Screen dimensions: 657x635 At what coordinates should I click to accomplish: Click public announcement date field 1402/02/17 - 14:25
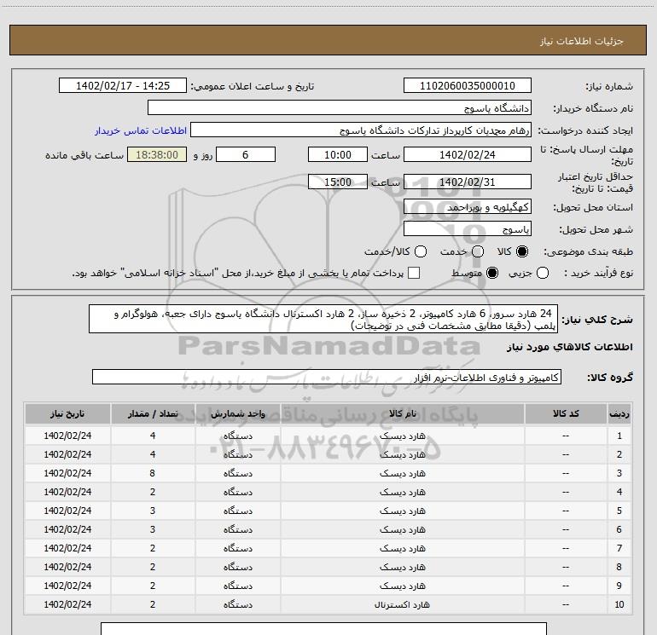[123, 85]
